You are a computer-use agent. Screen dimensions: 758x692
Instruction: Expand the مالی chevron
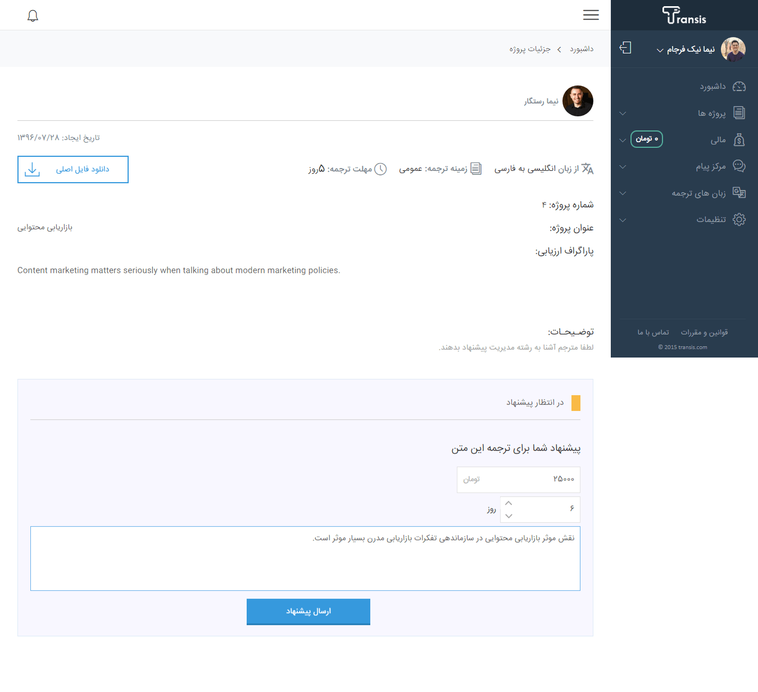click(x=623, y=140)
